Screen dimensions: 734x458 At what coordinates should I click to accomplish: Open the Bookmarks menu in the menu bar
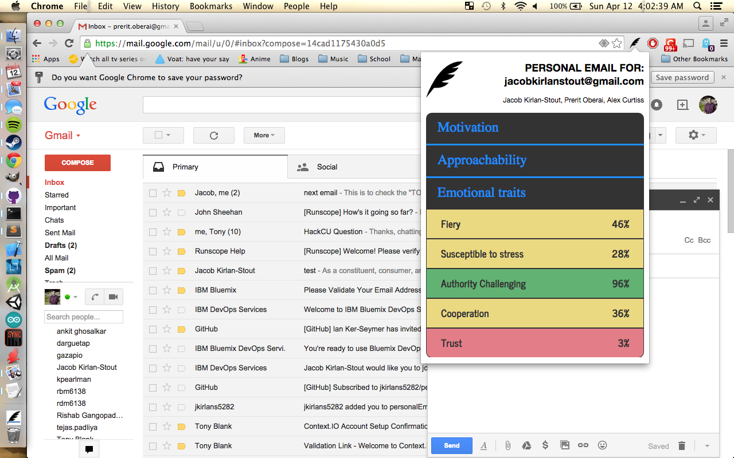tap(211, 6)
